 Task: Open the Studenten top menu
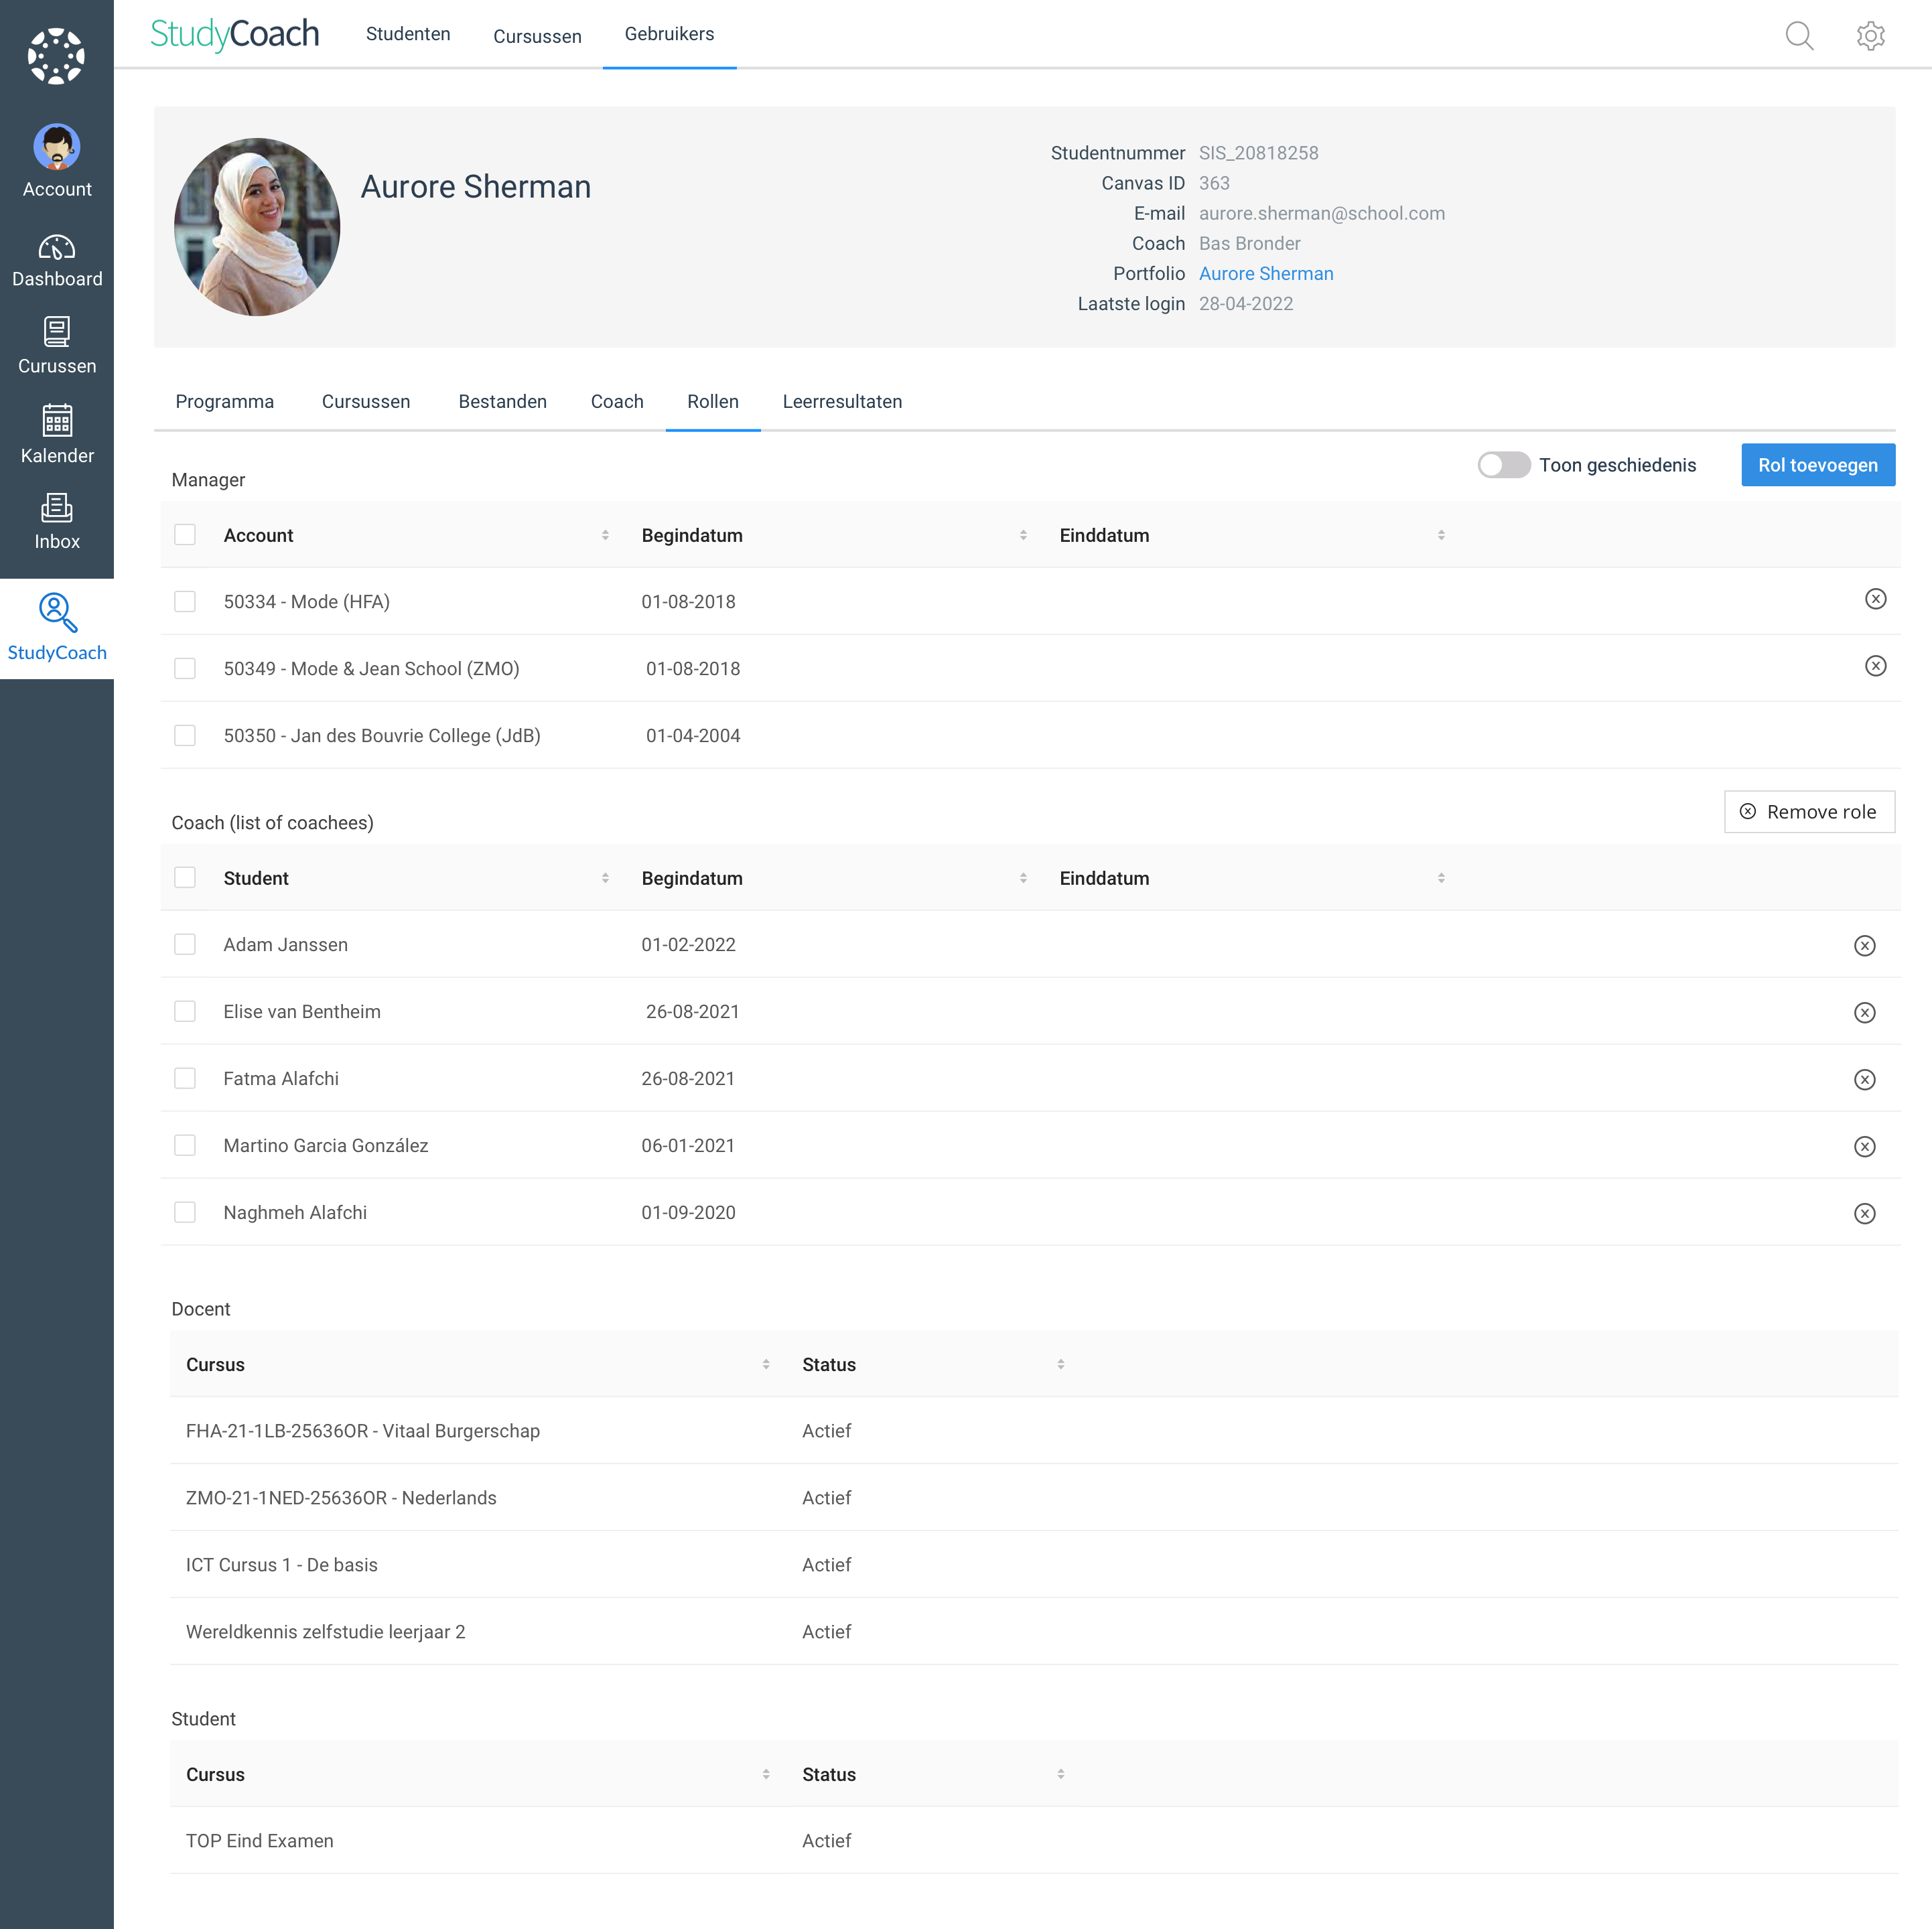click(x=408, y=34)
